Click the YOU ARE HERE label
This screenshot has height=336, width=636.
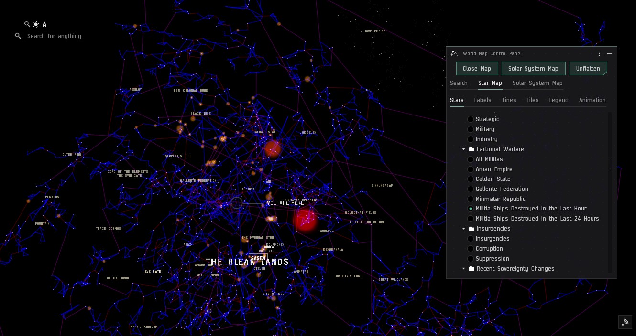tap(285, 203)
